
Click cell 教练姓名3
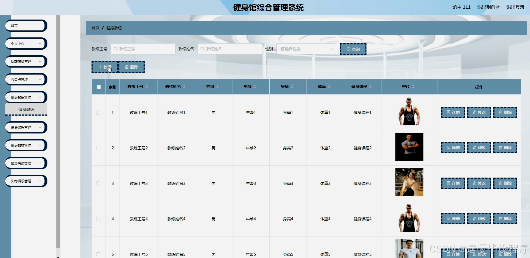(176, 183)
